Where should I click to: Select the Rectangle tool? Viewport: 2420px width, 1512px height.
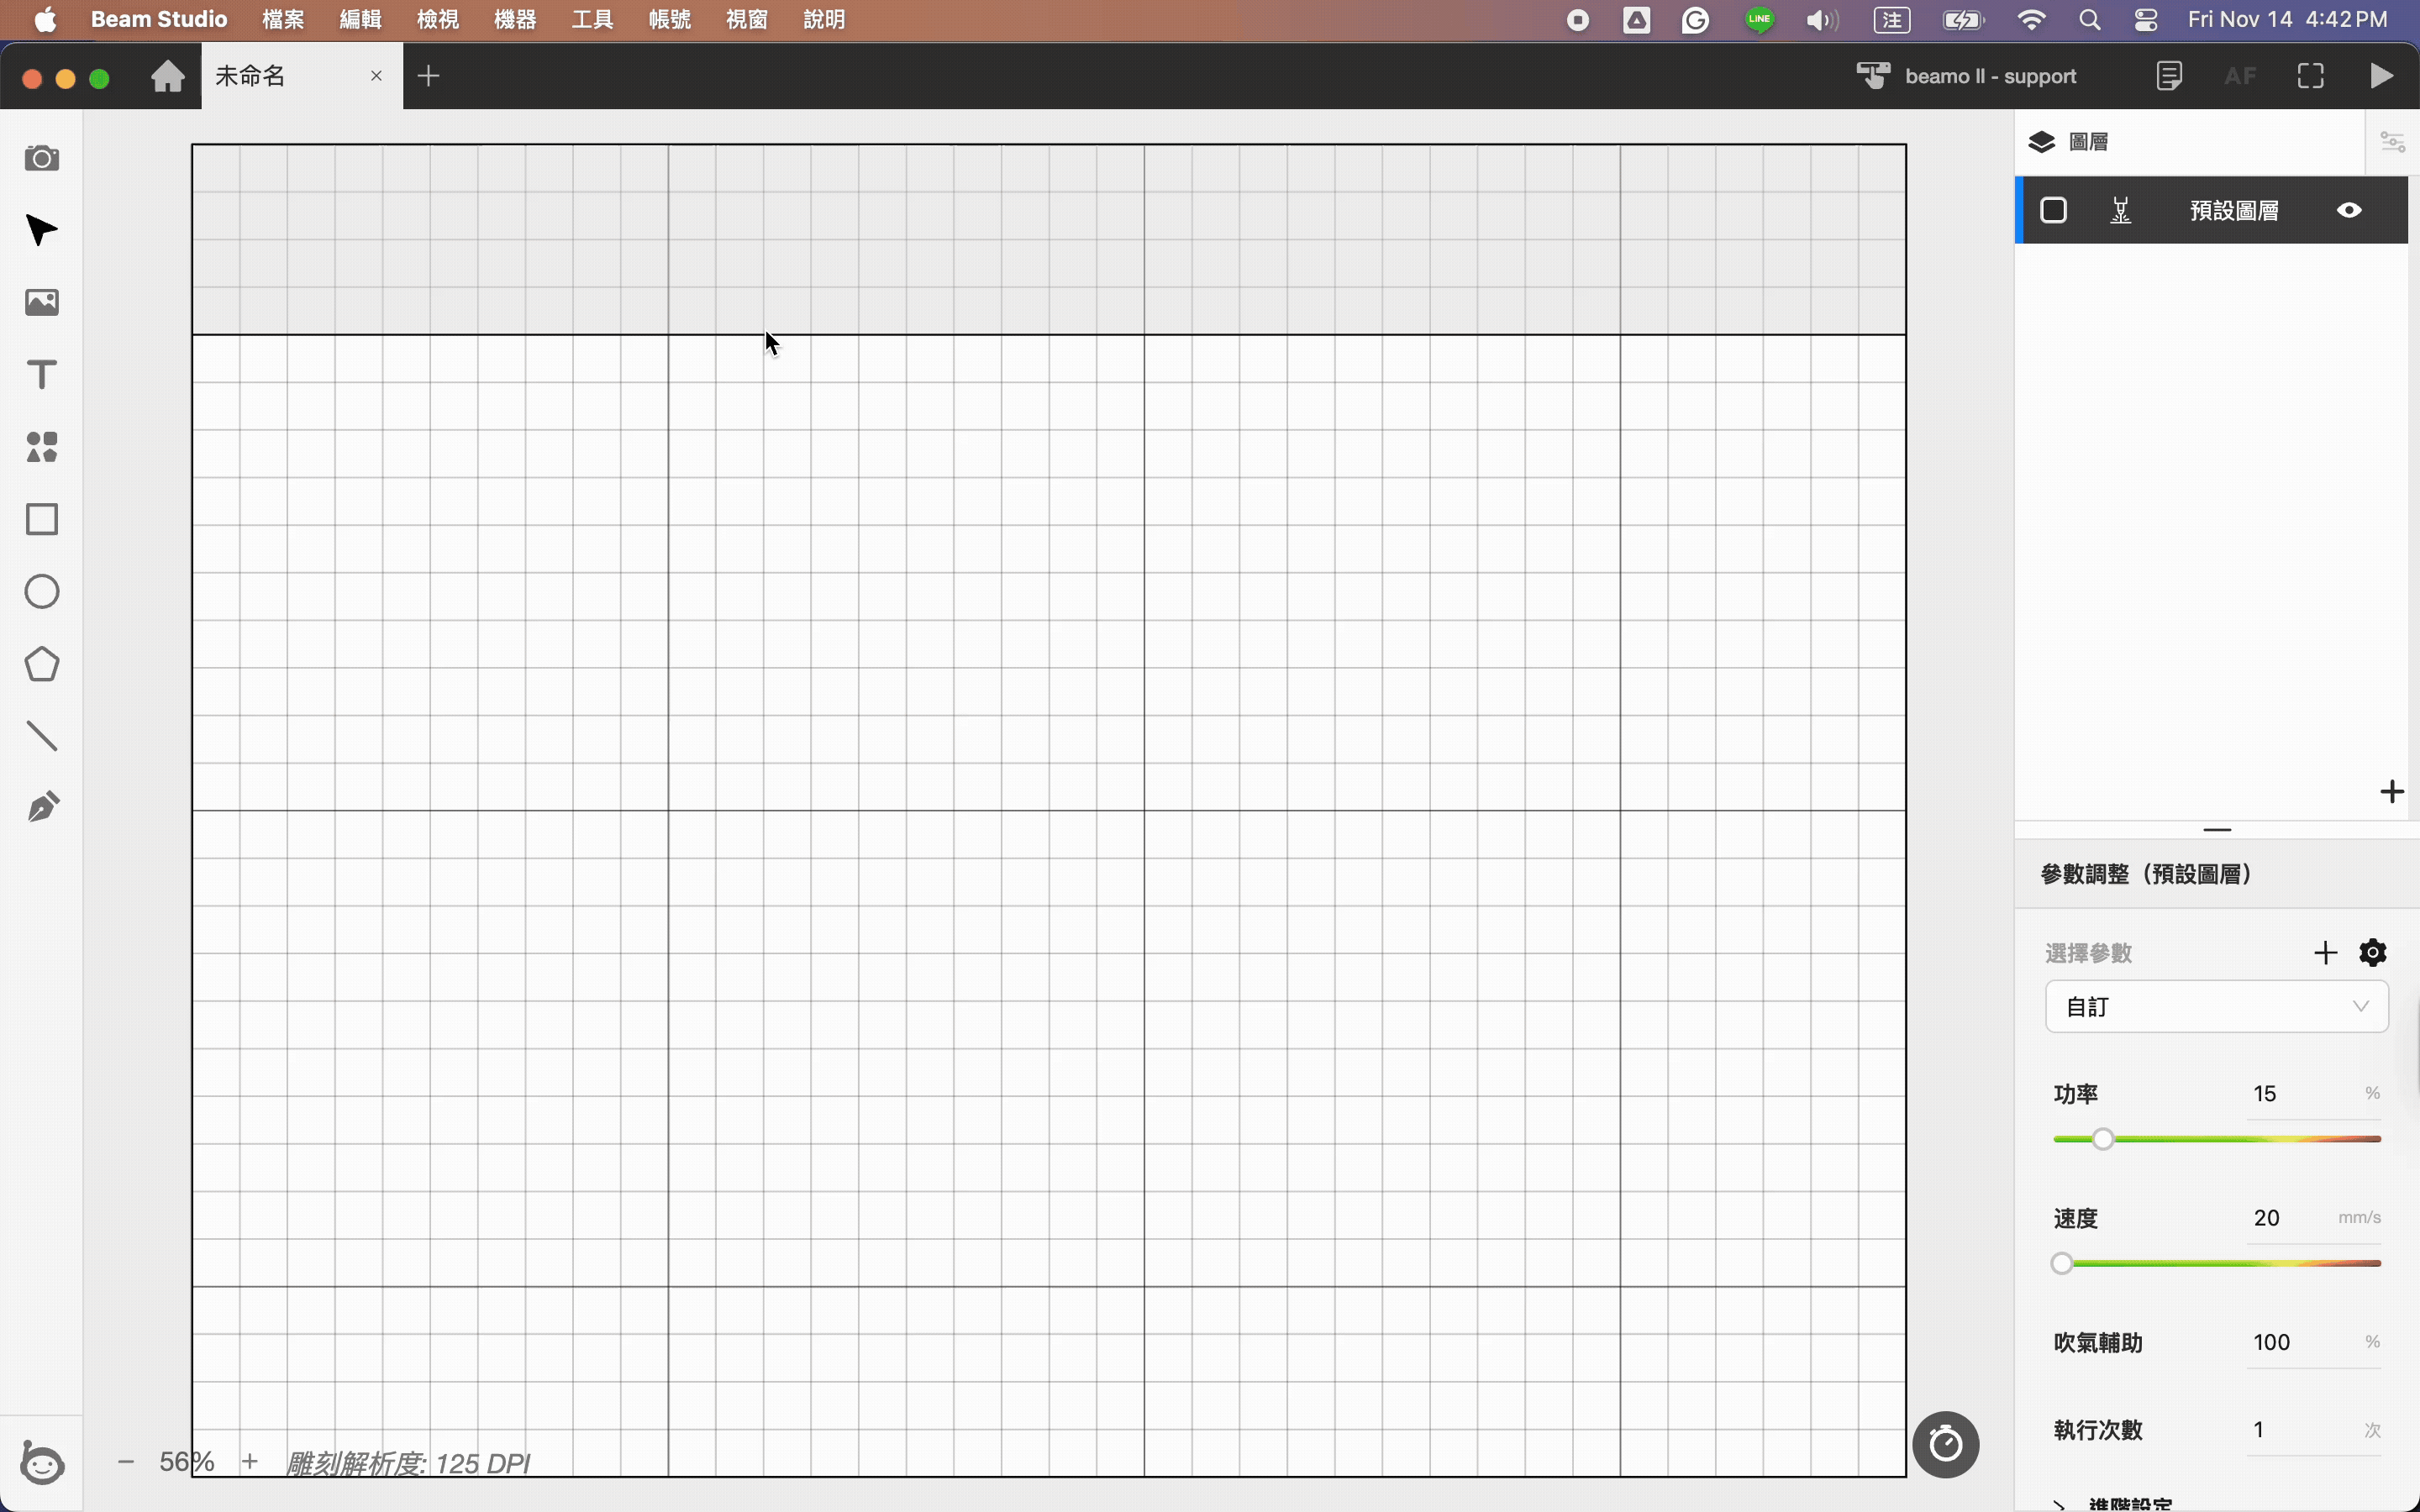point(41,519)
